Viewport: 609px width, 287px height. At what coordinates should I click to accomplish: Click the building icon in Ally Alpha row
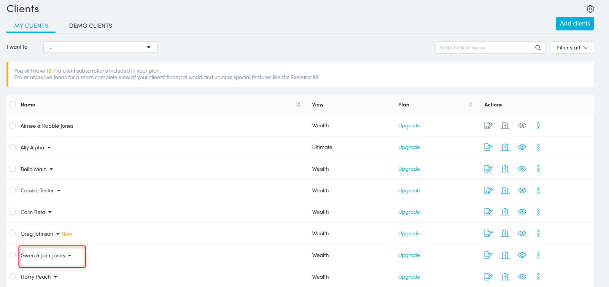click(x=505, y=147)
